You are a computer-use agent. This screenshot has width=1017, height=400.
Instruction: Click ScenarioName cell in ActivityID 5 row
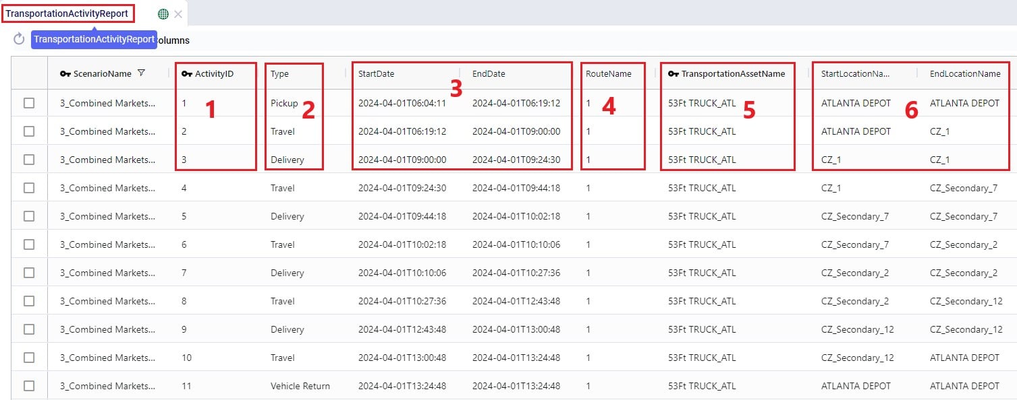[x=108, y=216]
